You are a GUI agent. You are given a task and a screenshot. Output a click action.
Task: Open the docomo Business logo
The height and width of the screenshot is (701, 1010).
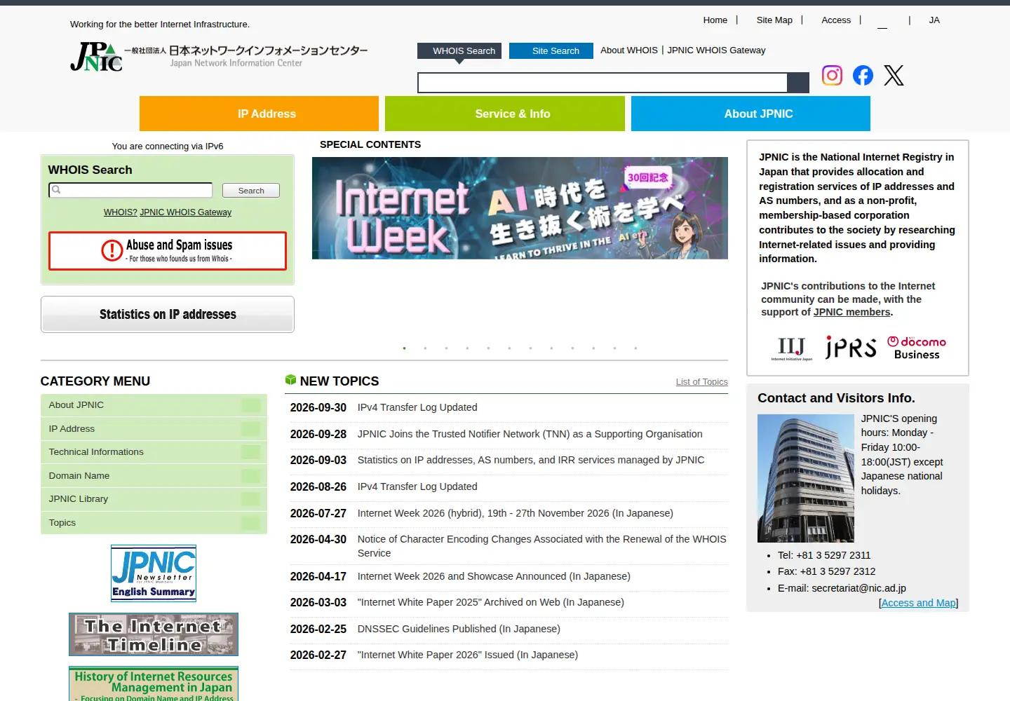(x=917, y=348)
